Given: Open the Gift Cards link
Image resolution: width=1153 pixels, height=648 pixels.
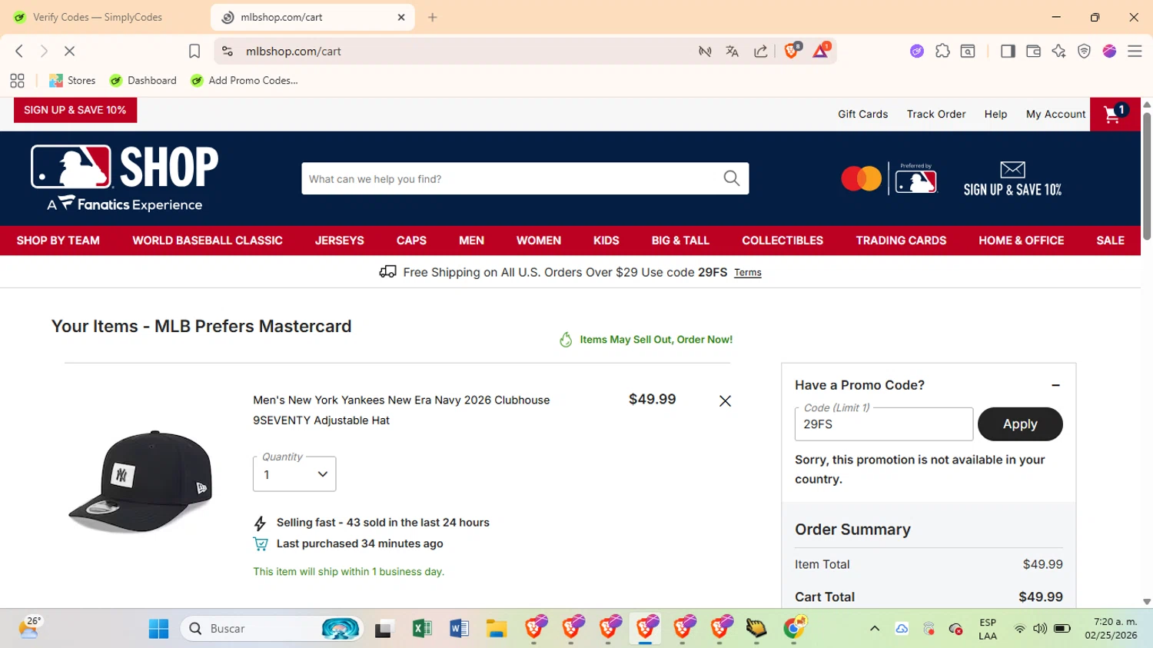Looking at the screenshot, I should tap(862, 114).
